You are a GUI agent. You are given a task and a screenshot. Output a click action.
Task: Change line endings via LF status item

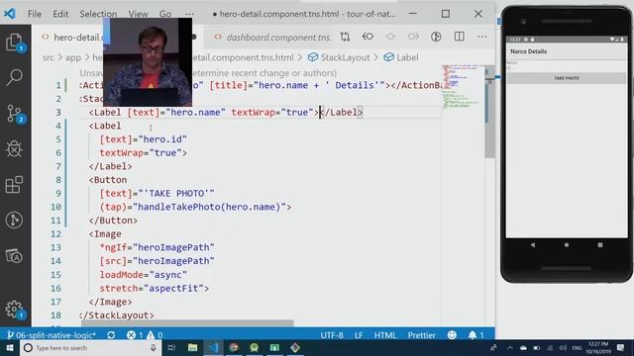click(359, 335)
